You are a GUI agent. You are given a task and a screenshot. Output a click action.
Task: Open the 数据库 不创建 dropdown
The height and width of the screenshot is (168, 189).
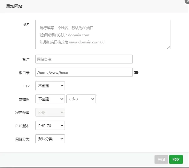point(50,99)
